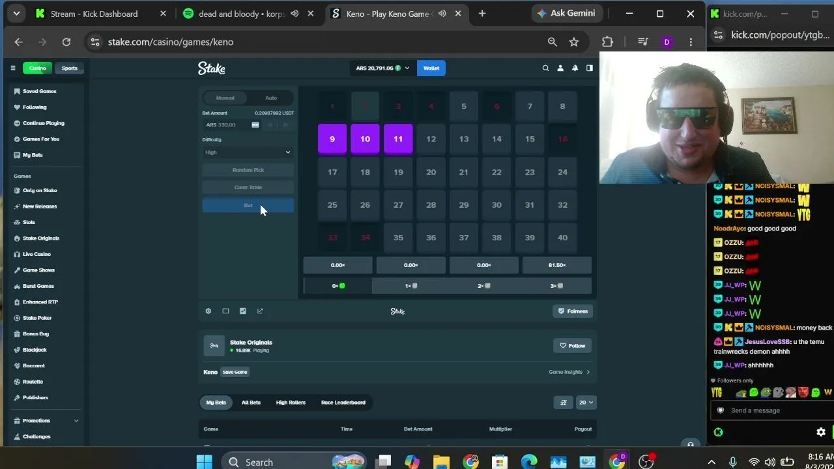Toggle Stake chat side panel icon
The image size is (834, 469).
pos(590,68)
